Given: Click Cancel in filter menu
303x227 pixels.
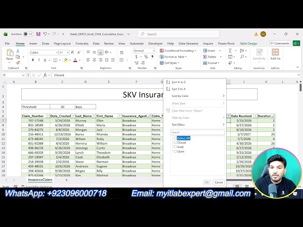Looking at the screenshot, I should [219, 182].
